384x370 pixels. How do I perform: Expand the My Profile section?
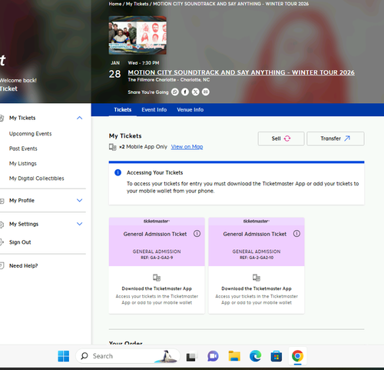[x=80, y=201]
